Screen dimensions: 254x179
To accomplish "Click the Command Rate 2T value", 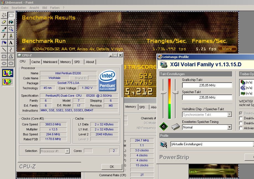I will [x=142, y=175].
